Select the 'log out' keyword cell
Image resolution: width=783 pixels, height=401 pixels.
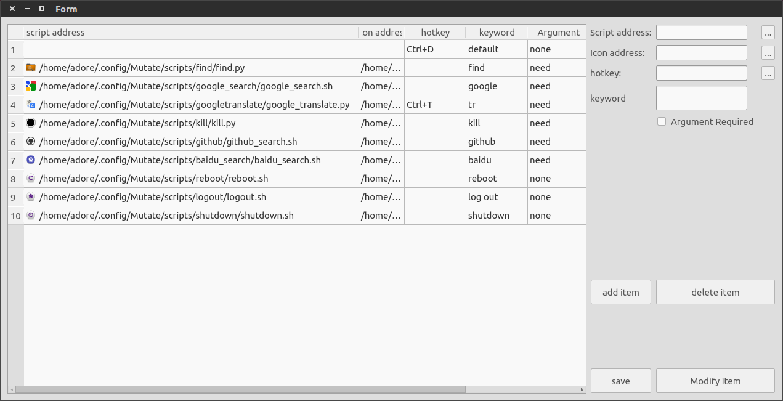497,197
